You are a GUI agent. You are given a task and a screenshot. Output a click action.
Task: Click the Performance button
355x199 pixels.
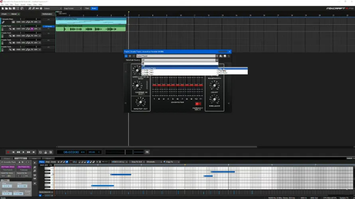tap(47, 14)
